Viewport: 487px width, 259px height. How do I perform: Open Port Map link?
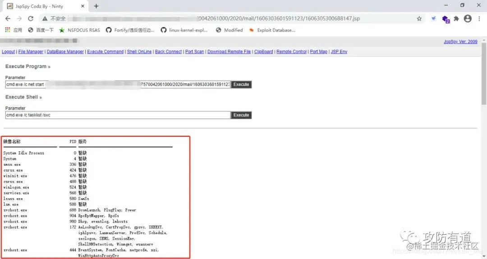pos(318,51)
